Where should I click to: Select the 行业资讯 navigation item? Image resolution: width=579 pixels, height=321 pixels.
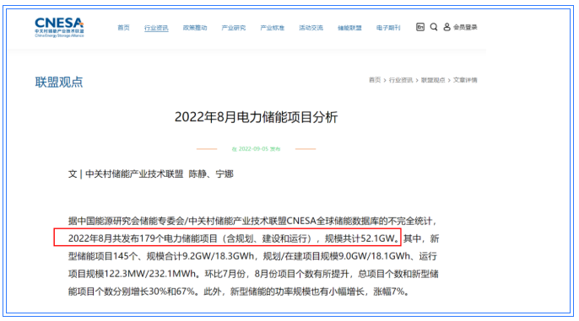(x=156, y=28)
